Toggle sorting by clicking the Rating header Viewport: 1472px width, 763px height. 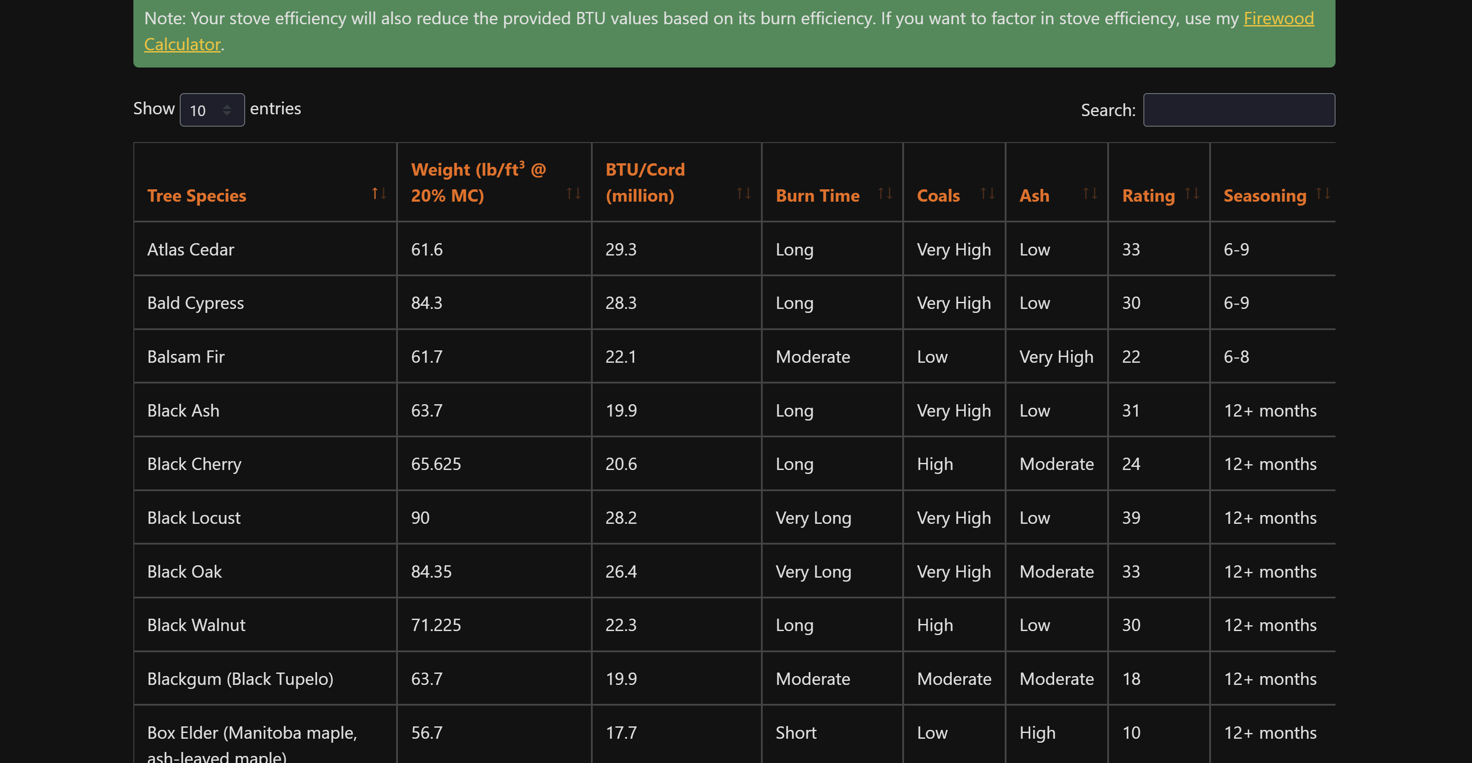(1149, 195)
